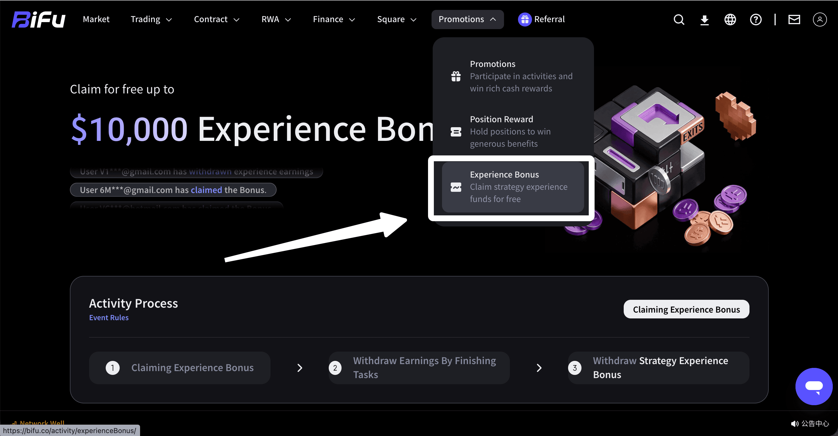Screen dimensions: 838x436
Task: Select Experience Bonus menu entry
Action: point(513,187)
